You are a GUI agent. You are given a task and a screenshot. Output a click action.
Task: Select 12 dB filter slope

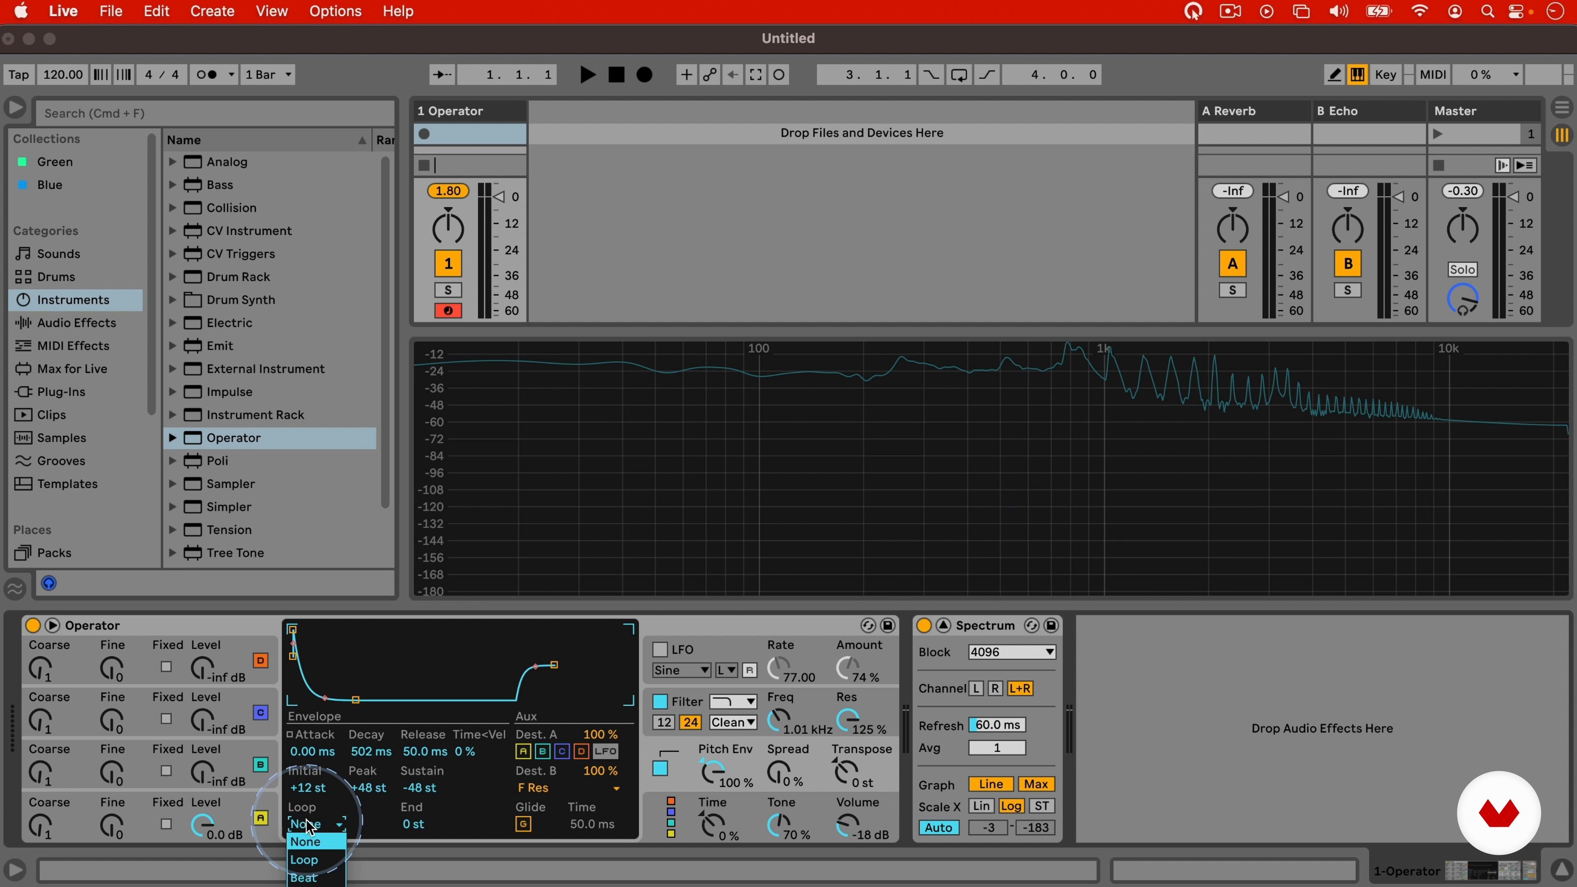coord(664,722)
